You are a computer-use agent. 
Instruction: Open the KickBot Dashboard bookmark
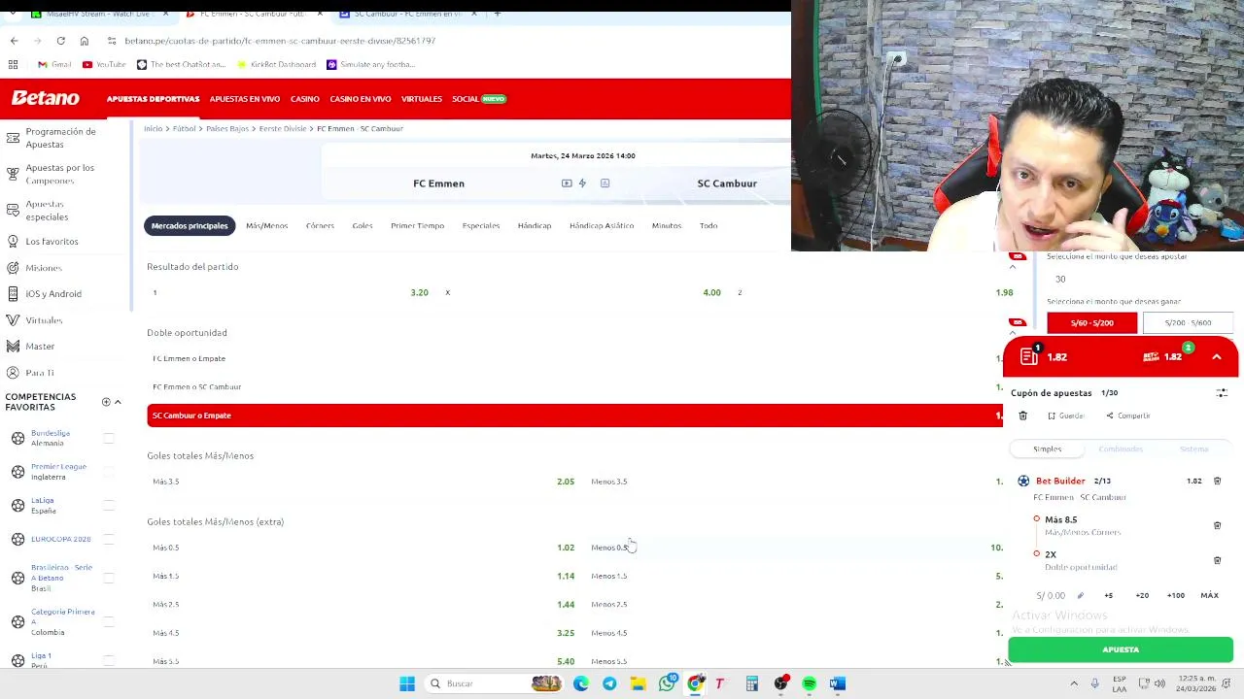[277, 64]
